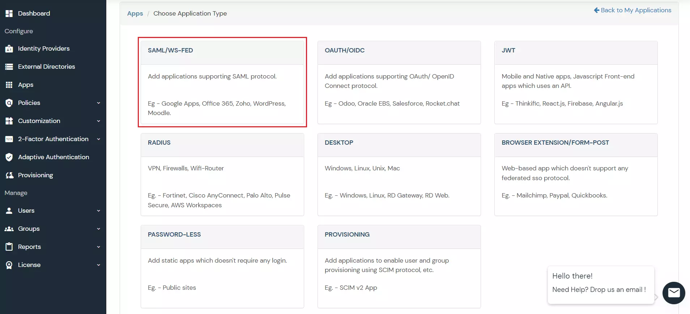Click 'Need Help? Drop us an email' text
This screenshot has width=690, height=314.
599,289
